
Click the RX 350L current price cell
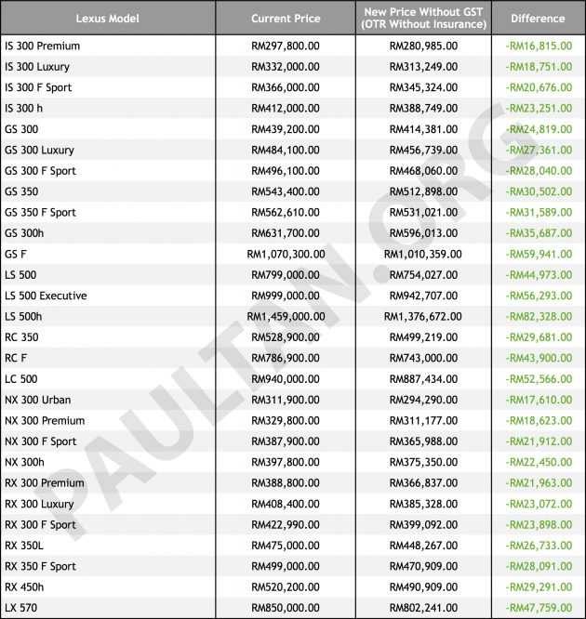tap(286, 546)
